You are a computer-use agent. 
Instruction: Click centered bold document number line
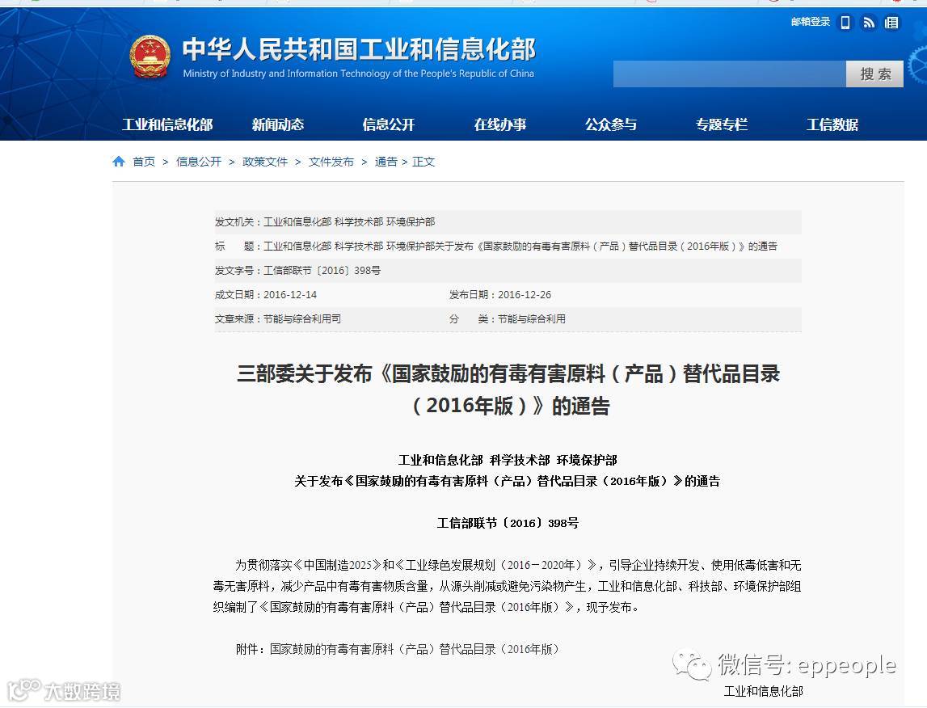[508, 523]
